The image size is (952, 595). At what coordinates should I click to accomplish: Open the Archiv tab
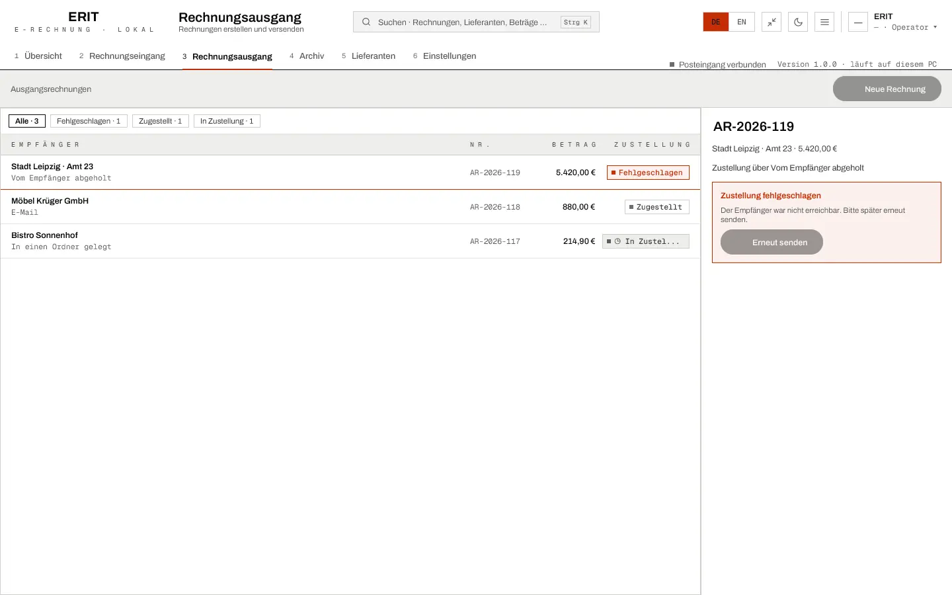(x=307, y=56)
